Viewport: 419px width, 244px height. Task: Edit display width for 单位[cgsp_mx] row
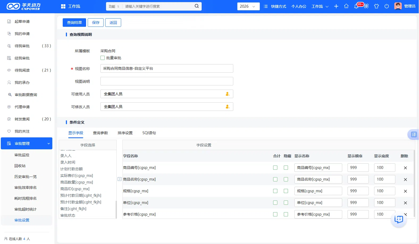(385, 203)
